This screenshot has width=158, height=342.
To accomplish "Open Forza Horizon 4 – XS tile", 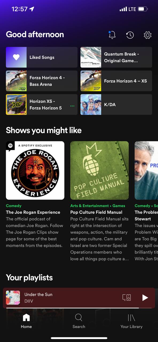I will 116,81.
